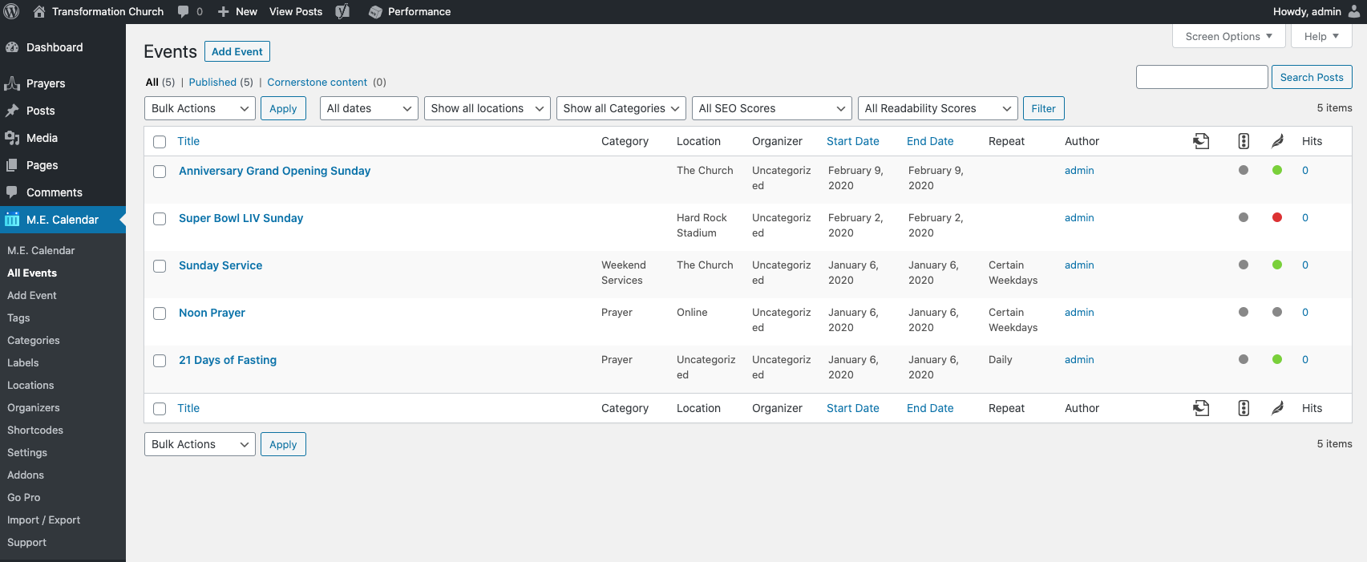Expand the Show all Categories dropdown
The image size is (1367, 562).
(x=621, y=108)
